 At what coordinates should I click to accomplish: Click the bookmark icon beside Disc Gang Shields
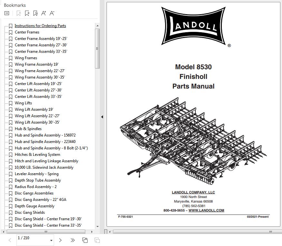[11, 213]
